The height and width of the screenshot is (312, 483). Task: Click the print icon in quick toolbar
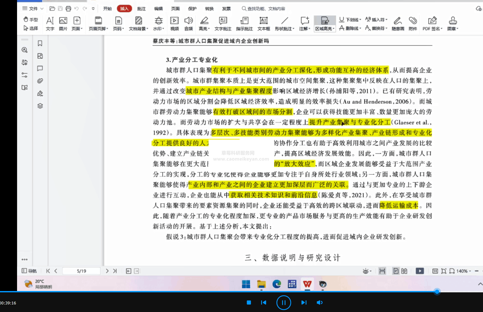pos(68,9)
